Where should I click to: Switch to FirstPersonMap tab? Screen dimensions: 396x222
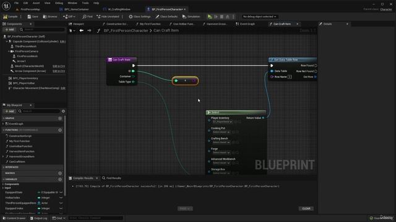(x=30, y=9)
